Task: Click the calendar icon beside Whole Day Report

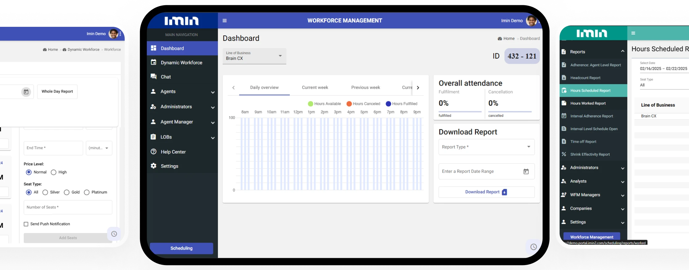Action: click(x=26, y=92)
